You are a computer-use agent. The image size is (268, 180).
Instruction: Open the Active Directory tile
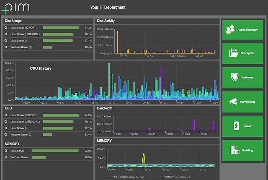(243, 30)
